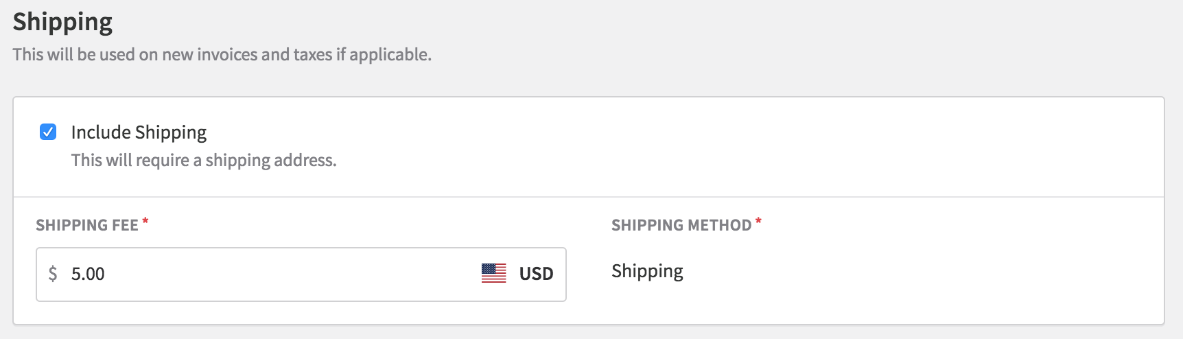The height and width of the screenshot is (339, 1183).
Task: Click the SHIPPING METHOD field label
Action: (x=681, y=225)
